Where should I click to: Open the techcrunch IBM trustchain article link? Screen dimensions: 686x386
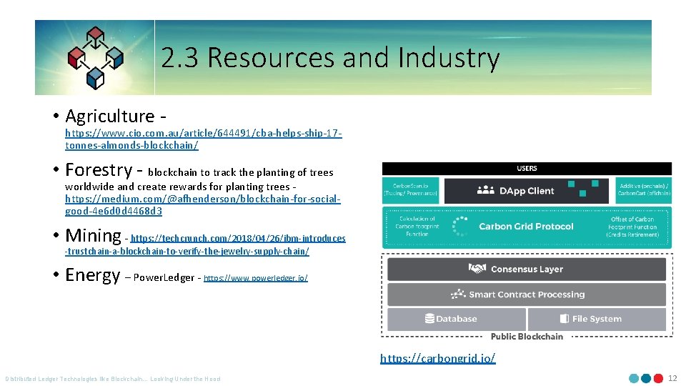pyautogui.click(x=205, y=244)
